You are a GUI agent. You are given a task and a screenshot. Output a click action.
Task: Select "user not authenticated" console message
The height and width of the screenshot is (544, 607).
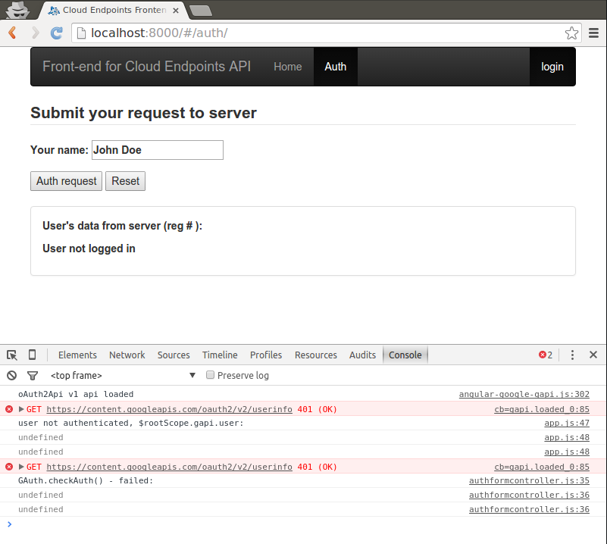[130, 423]
